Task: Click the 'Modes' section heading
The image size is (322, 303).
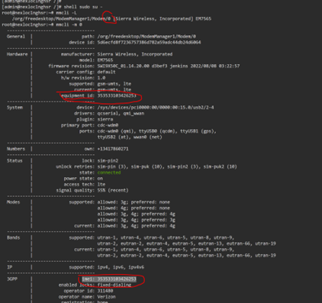Action: (x=13, y=202)
